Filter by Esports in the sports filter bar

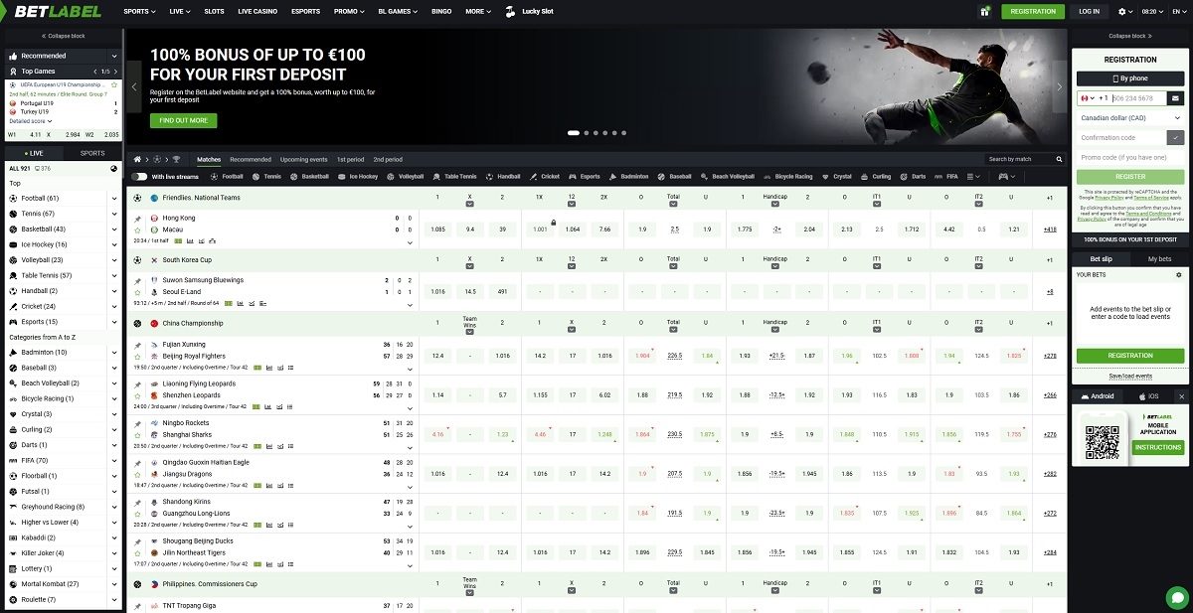click(x=585, y=176)
